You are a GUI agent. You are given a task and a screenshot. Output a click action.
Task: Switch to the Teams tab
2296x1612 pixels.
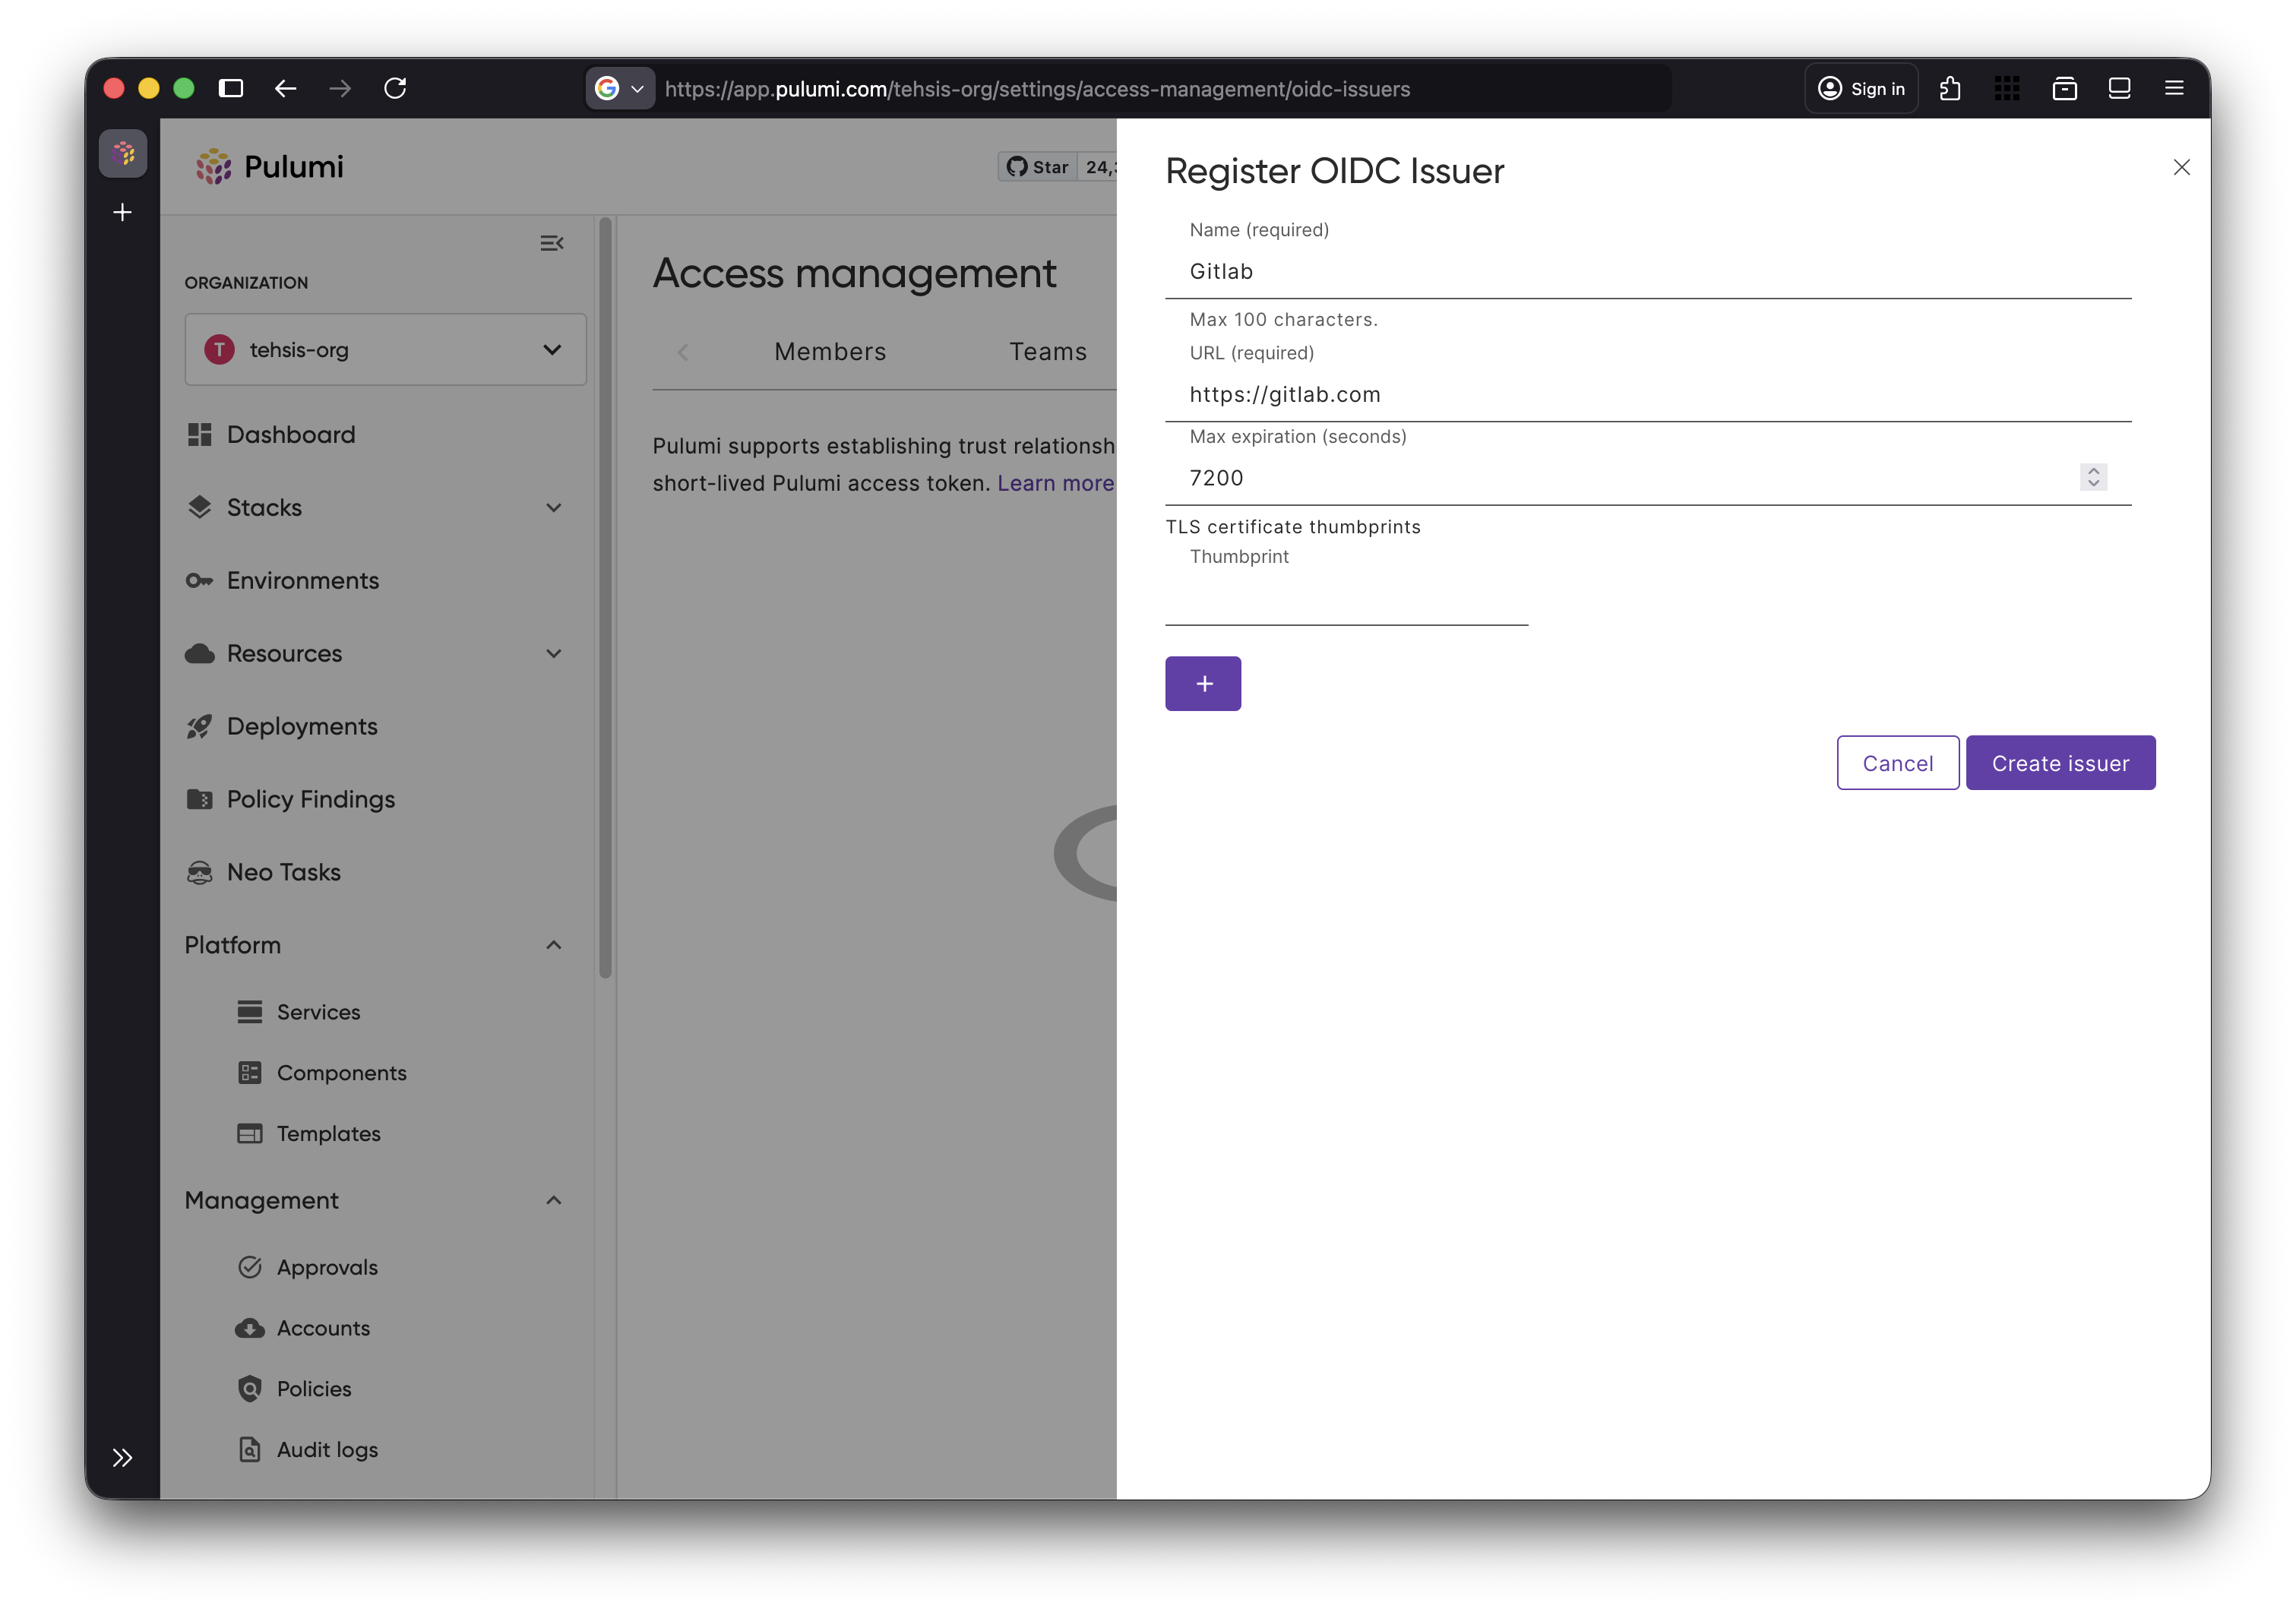coord(1047,351)
